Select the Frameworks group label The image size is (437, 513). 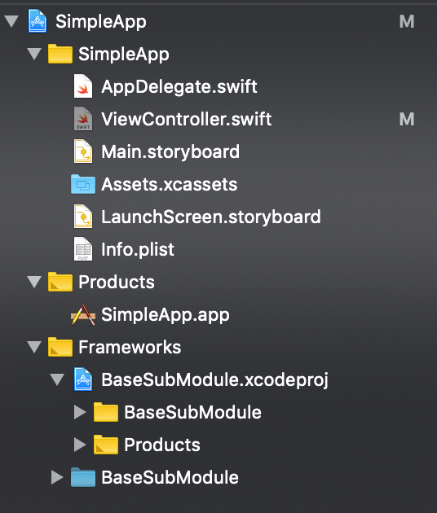coord(130,347)
